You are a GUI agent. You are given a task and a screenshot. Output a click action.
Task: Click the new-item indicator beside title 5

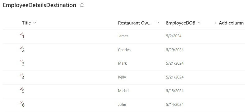point(21,89)
